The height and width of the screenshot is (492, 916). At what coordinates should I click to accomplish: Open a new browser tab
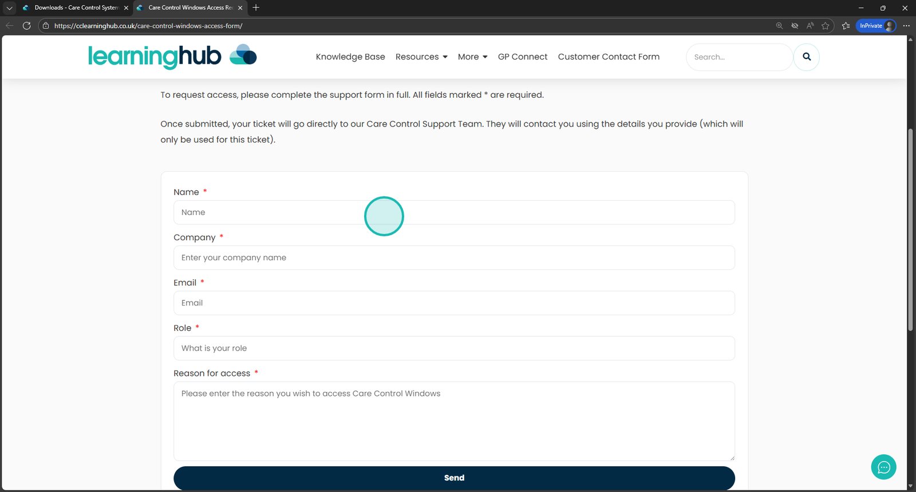(x=256, y=7)
